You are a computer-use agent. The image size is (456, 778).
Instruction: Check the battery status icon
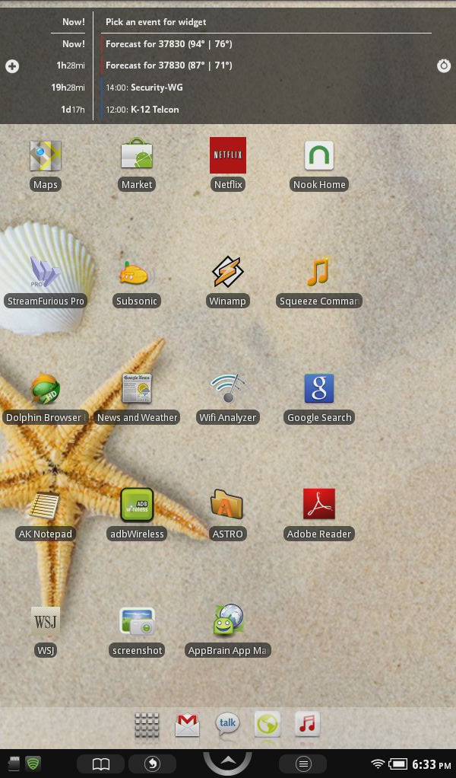point(397,764)
